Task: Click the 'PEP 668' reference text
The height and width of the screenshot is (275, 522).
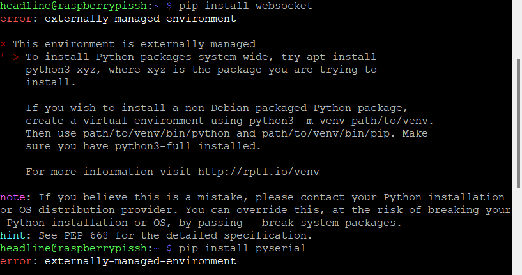Action: pos(86,235)
